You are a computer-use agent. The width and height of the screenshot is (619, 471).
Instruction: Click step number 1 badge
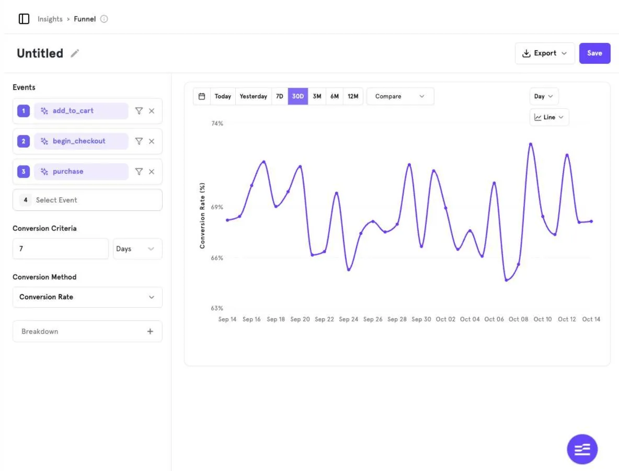[24, 111]
